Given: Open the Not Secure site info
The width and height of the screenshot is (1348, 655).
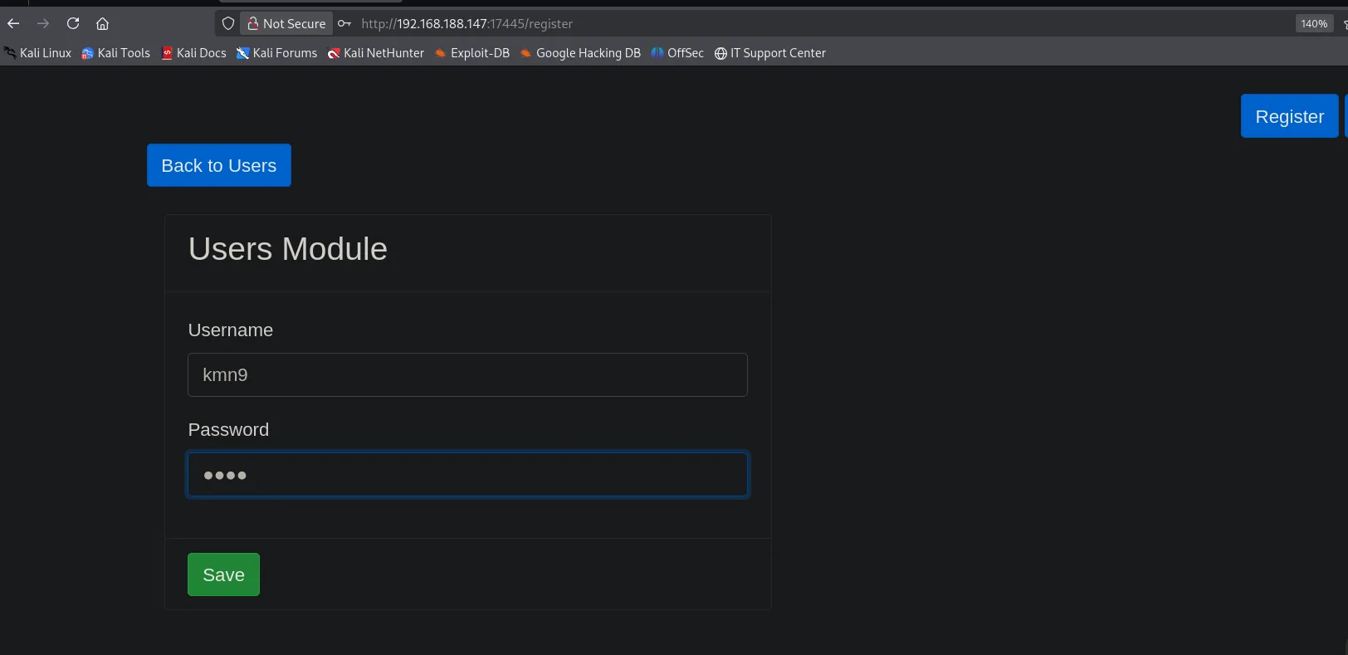Looking at the screenshot, I should [x=286, y=23].
